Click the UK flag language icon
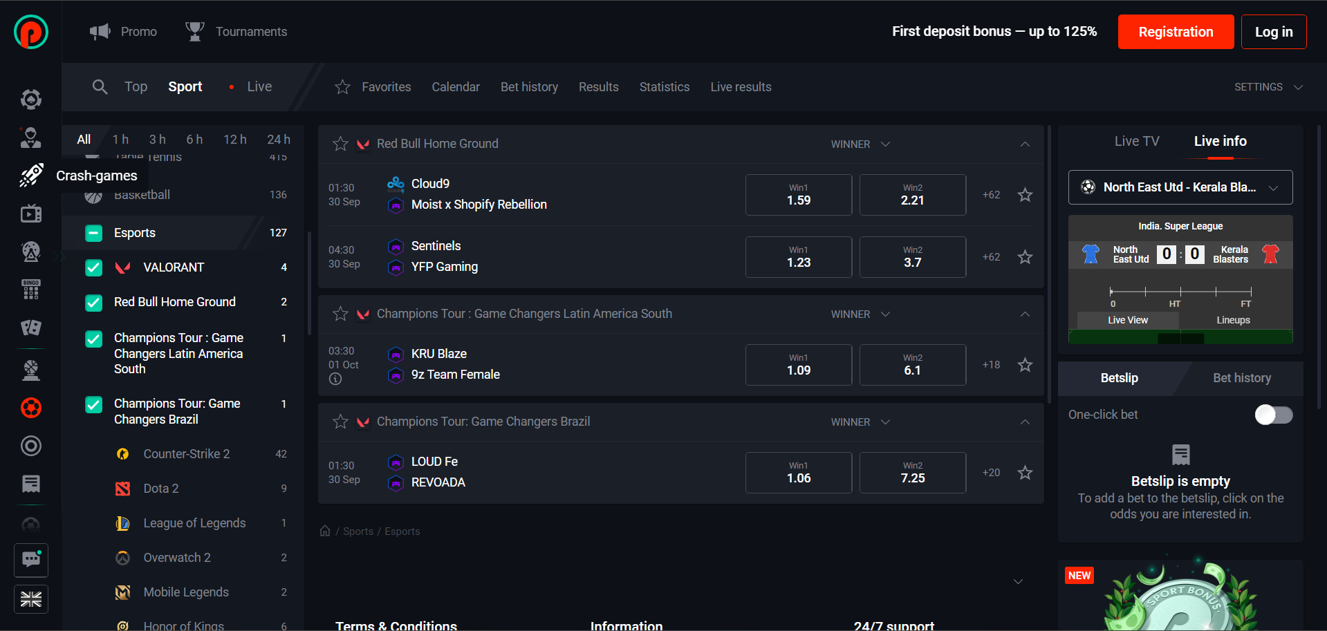The height and width of the screenshot is (631, 1327). coord(30,599)
